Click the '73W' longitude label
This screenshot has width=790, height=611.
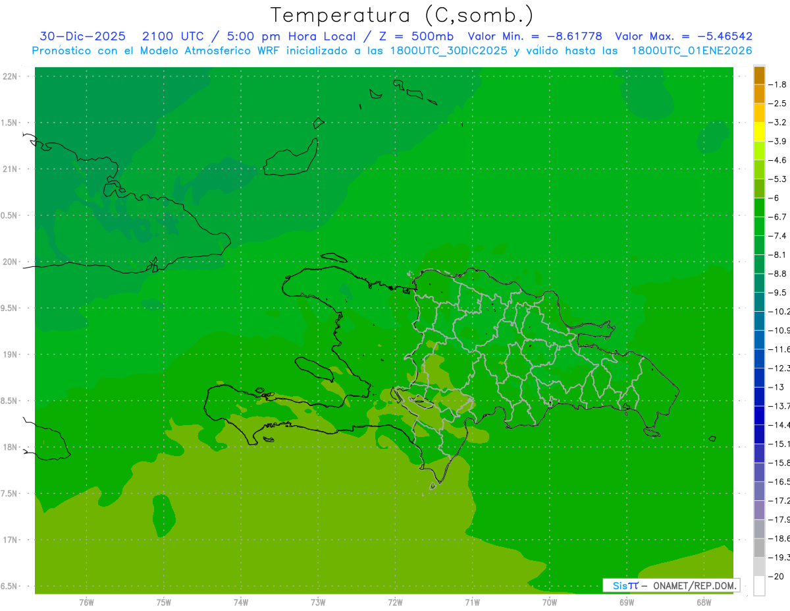coord(318,602)
